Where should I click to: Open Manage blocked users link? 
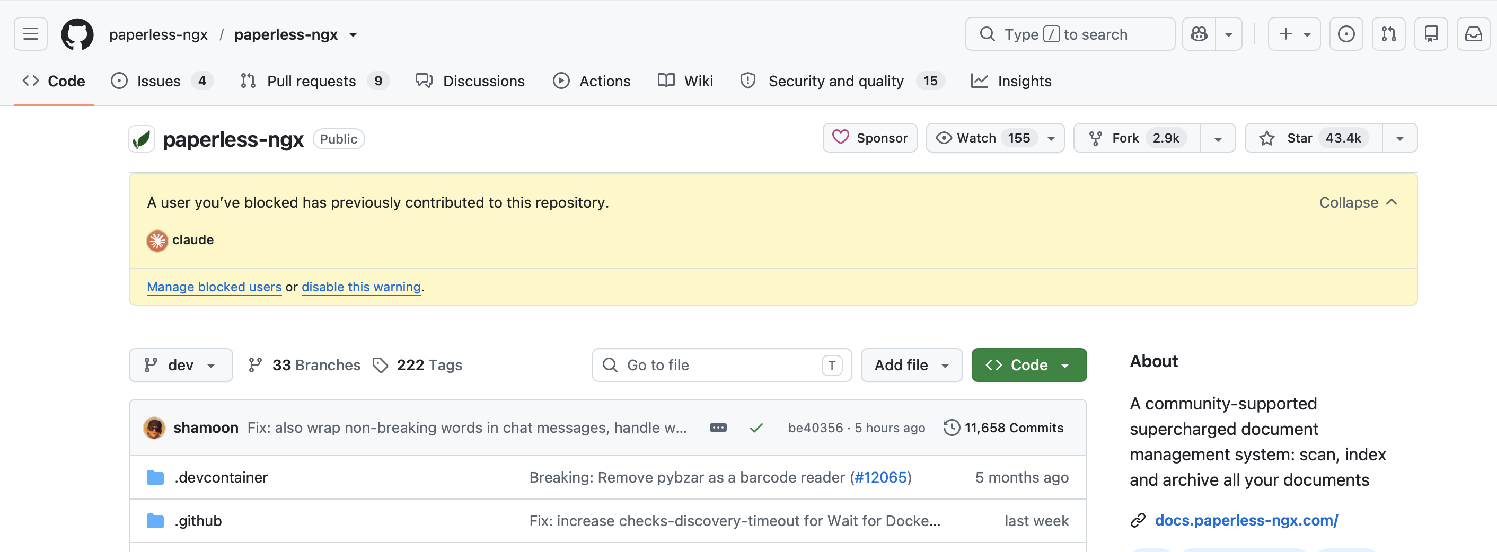(x=214, y=287)
